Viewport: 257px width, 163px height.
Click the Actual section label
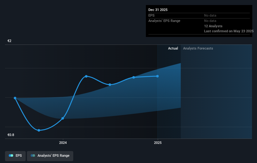click(173, 48)
